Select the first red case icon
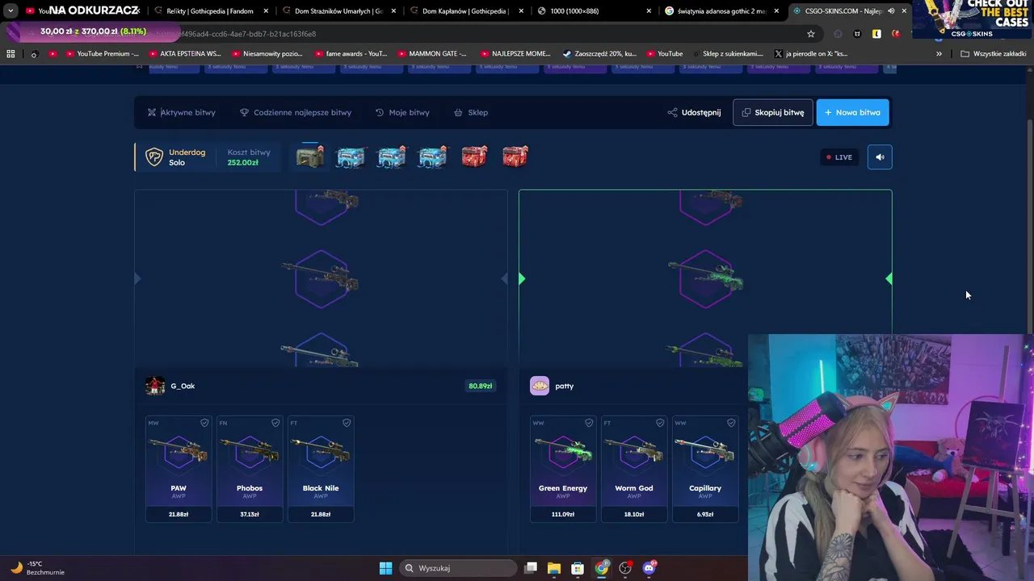The height and width of the screenshot is (581, 1034). (x=474, y=157)
